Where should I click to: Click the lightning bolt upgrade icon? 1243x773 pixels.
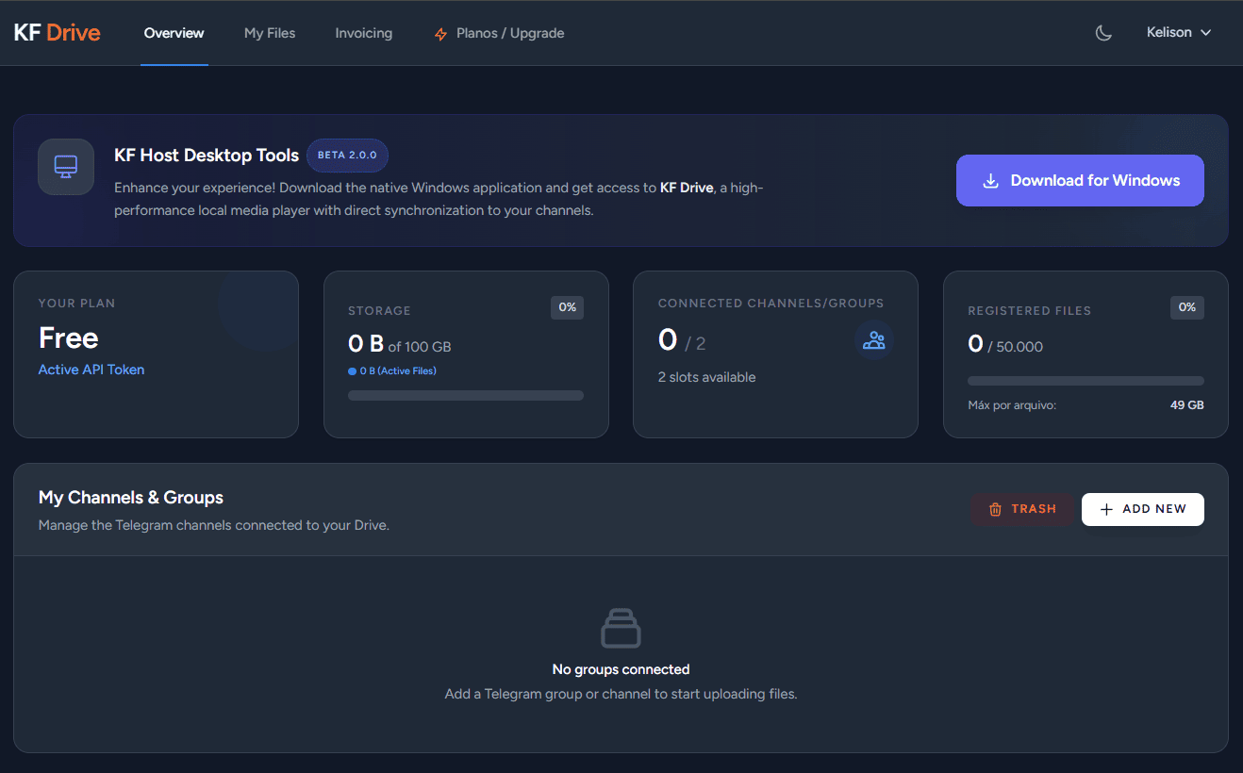pyautogui.click(x=440, y=34)
